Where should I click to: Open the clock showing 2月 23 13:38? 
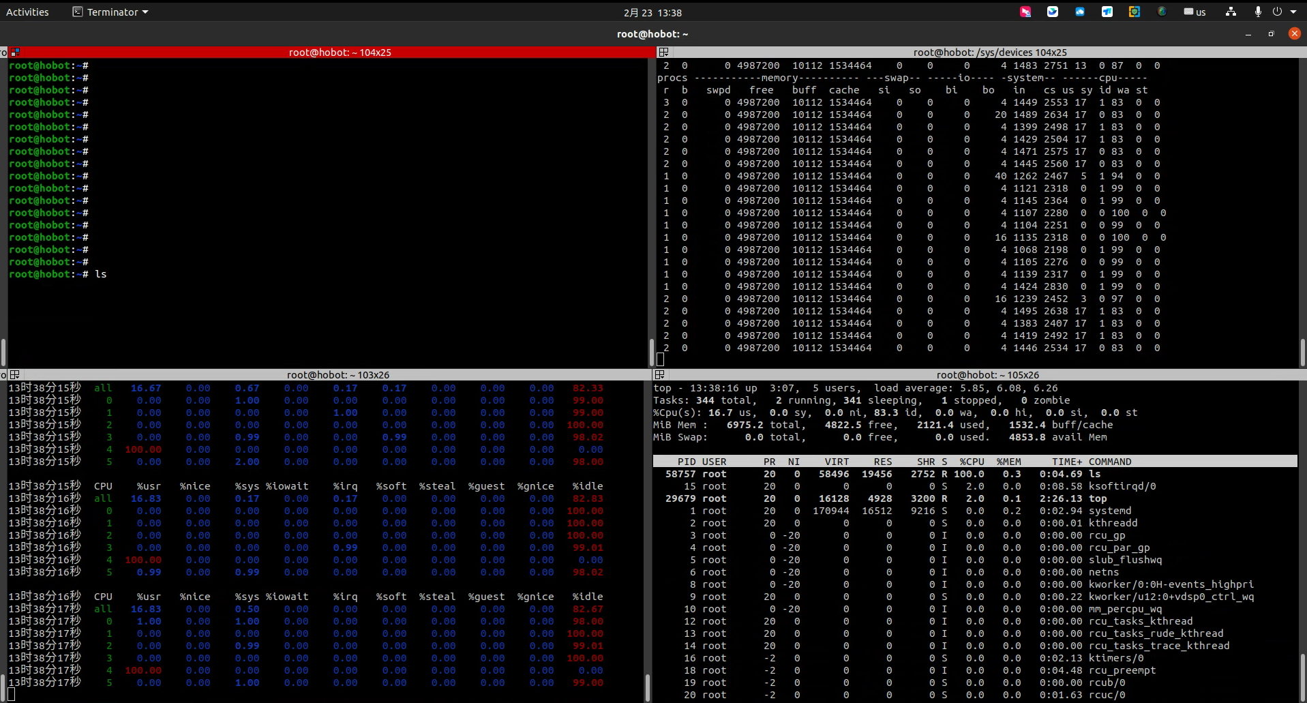coord(652,12)
